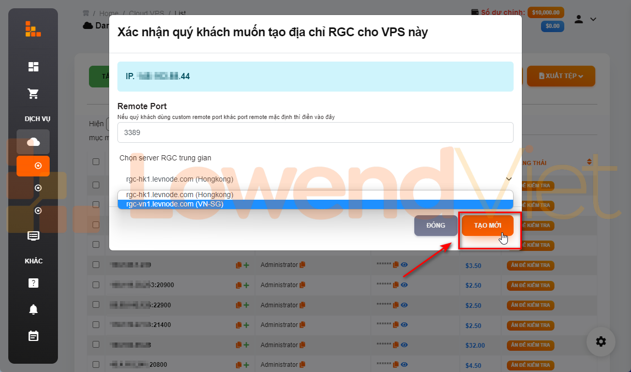This screenshot has height=372, width=631.
Task: Open the cloud services sidebar icon
Action: pyautogui.click(x=33, y=142)
